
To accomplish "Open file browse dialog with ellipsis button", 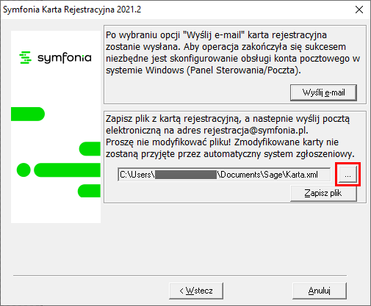I will [347, 175].
